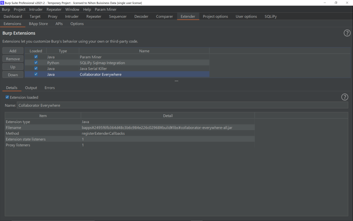Viewport: 353px width, 221px height.
Task: Open the Intruder menu in menu bar
Action: [36, 9]
